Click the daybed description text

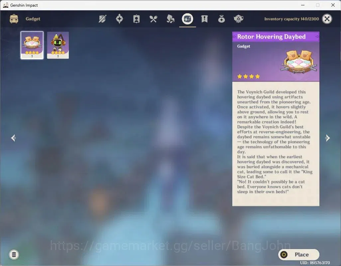pyautogui.click(x=275, y=142)
